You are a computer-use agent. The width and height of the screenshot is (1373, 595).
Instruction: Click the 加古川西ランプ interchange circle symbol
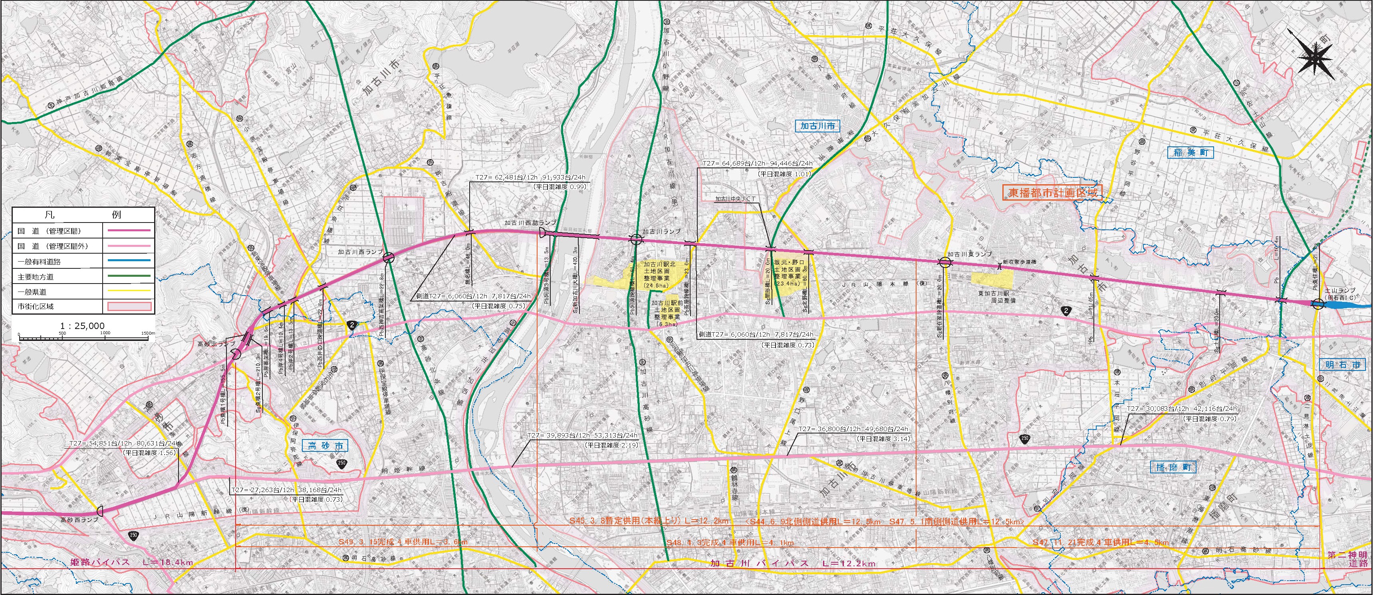click(389, 257)
